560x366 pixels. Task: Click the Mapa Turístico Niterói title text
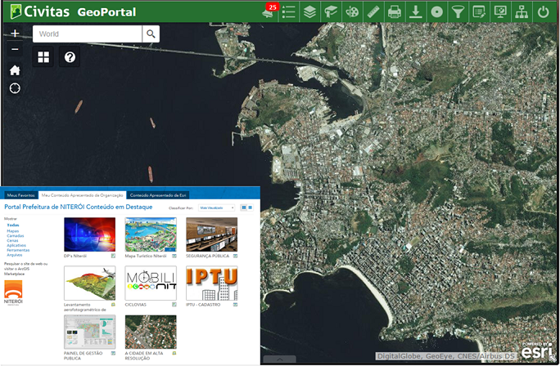(146, 256)
